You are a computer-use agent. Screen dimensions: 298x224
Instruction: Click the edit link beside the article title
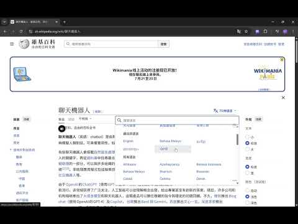click(97, 111)
